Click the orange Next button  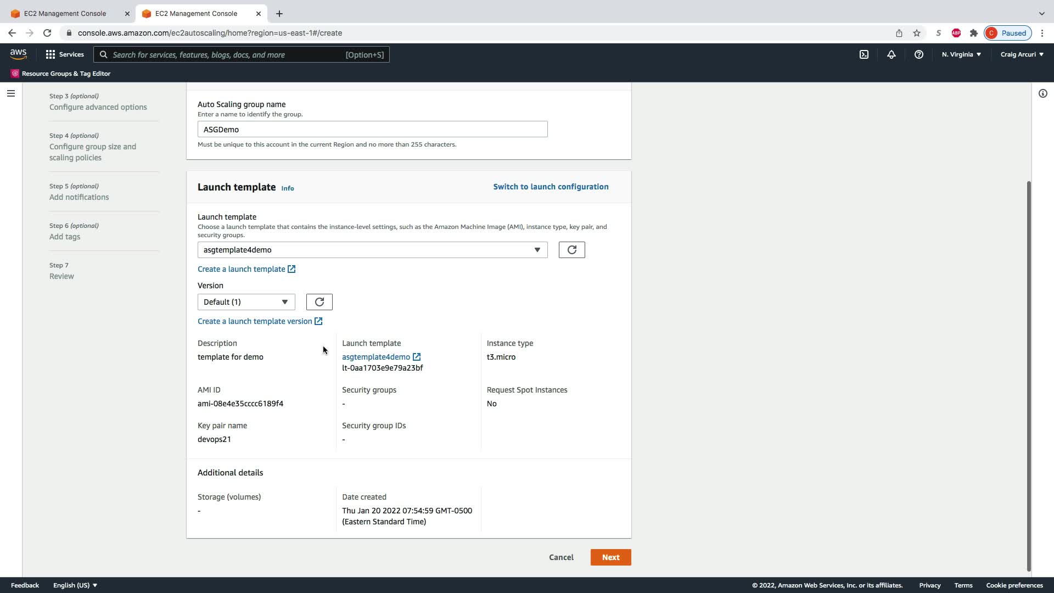click(610, 557)
